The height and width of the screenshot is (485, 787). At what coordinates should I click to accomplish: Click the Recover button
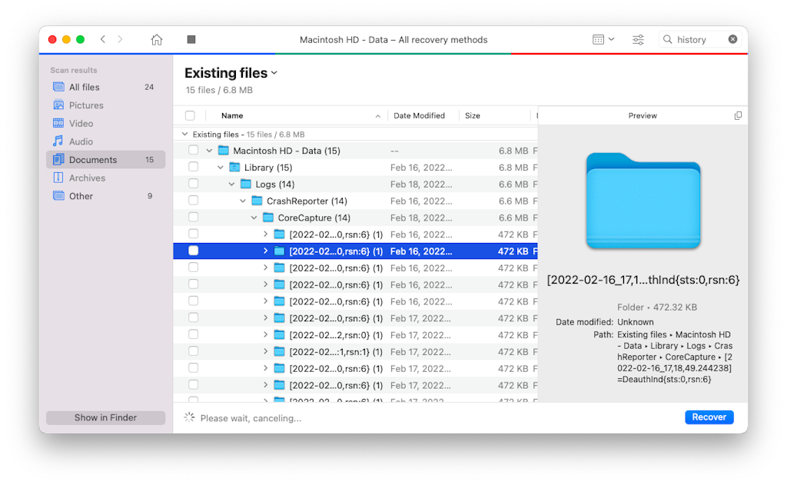pyautogui.click(x=709, y=417)
